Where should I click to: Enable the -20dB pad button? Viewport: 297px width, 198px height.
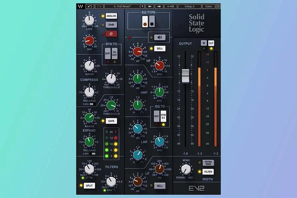pos(111,25)
